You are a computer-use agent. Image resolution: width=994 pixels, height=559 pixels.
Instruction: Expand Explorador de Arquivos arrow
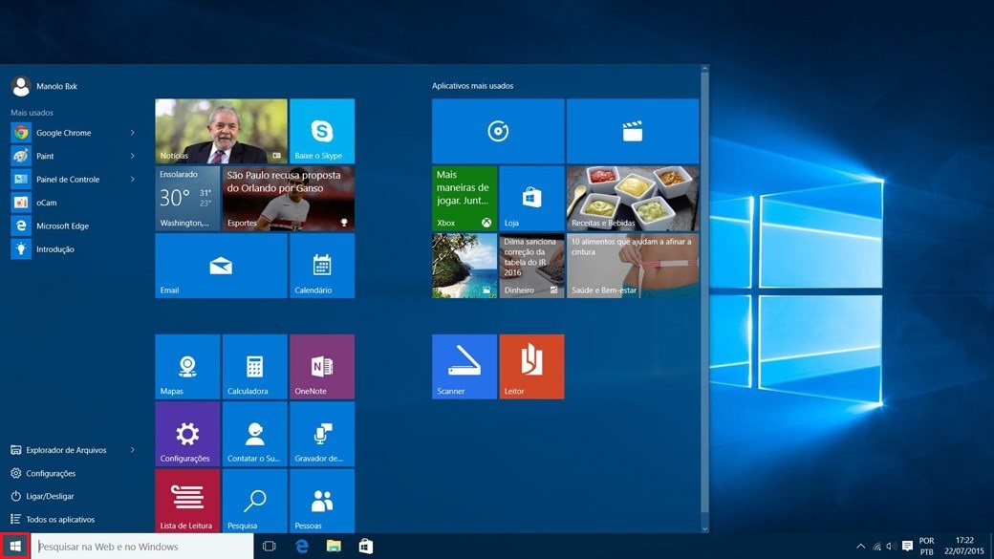133,450
